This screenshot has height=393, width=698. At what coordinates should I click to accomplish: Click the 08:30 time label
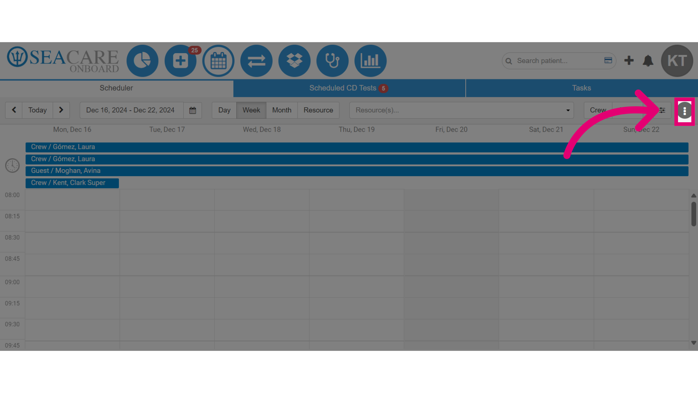click(12, 238)
